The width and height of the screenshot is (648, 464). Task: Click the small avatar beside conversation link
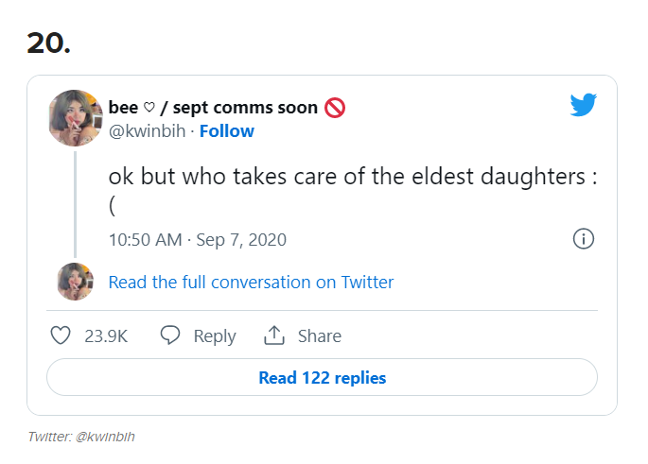click(76, 282)
